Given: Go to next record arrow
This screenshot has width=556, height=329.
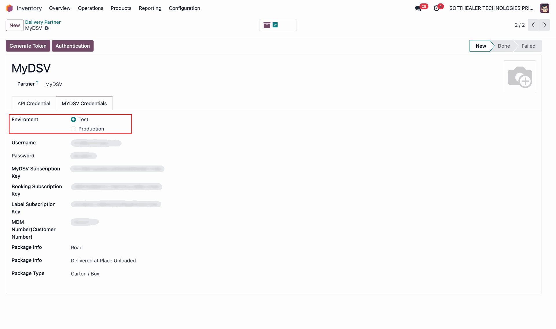Looking at the screenshot, I should point(544,25).
